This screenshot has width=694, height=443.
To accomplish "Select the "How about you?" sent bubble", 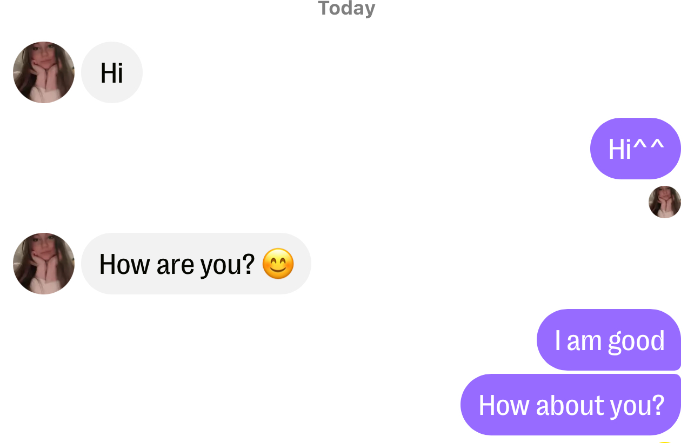I will point(570,405).
